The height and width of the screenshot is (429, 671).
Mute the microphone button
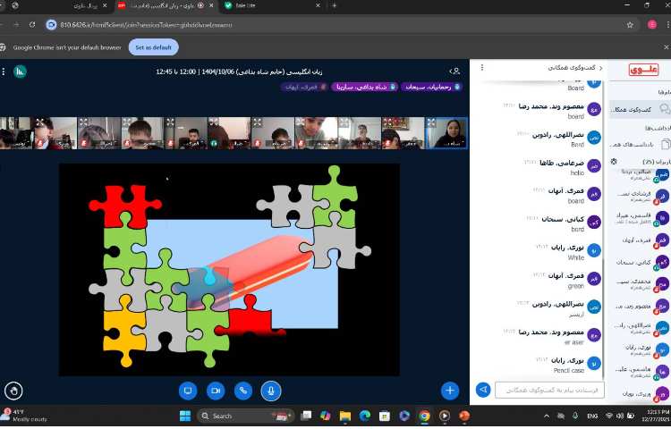tap(269, 391)
